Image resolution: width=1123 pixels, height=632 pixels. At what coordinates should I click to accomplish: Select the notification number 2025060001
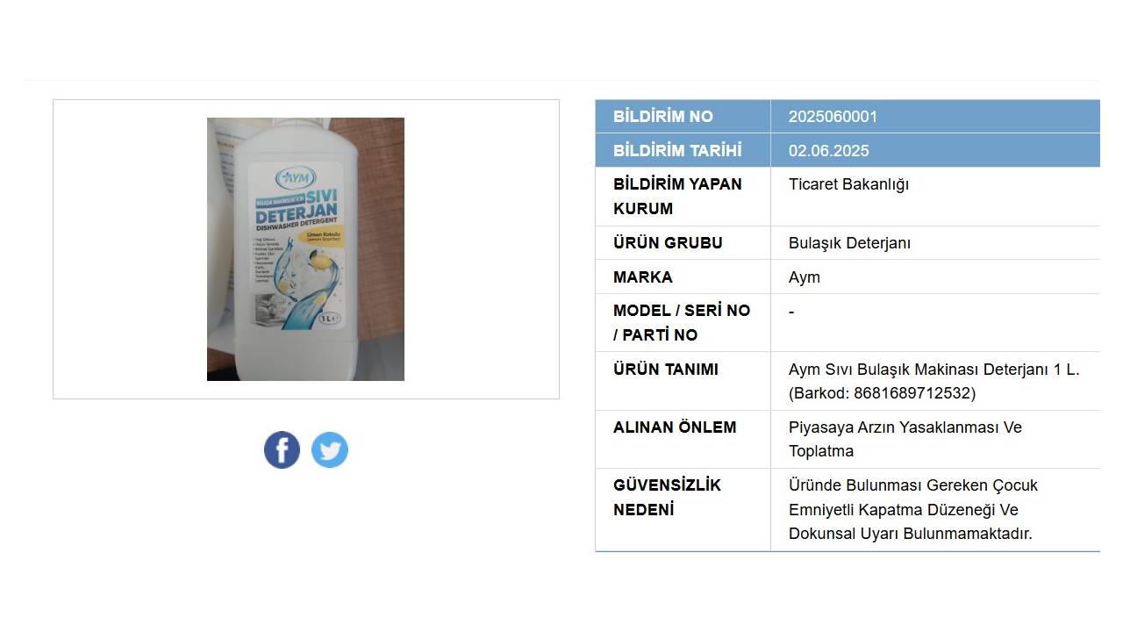click(x=833, y=117)
